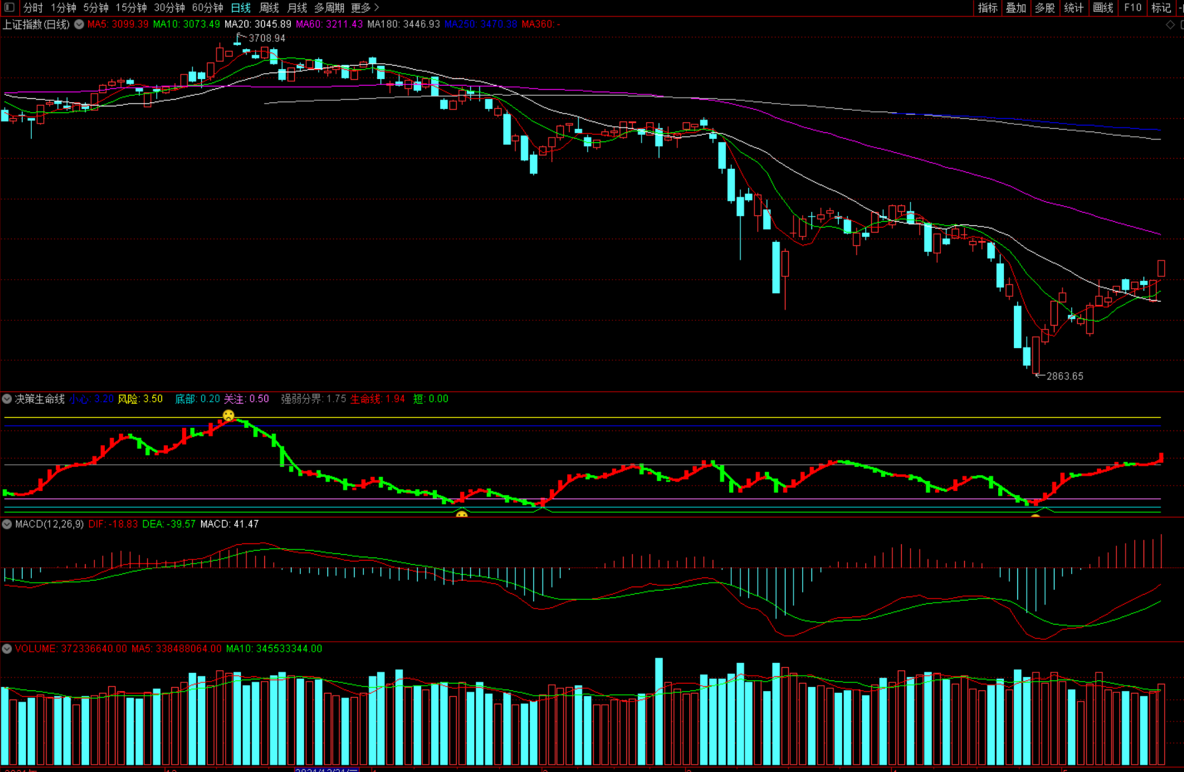Click the MA60: 3211.43 label
Screen dimensions: 1184x772
pos(329,24)
